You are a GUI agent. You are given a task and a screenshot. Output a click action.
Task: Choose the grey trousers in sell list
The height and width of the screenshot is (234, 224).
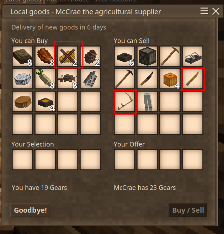point(147,101)
